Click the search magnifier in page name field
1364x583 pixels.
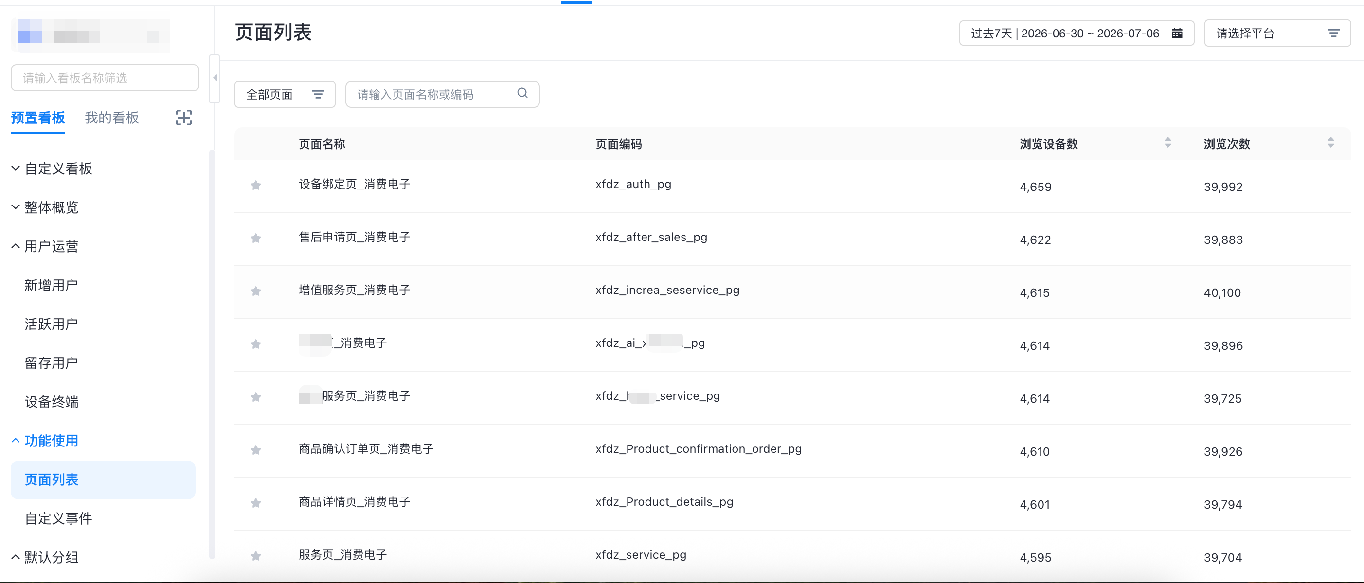(x=522, y=93)
